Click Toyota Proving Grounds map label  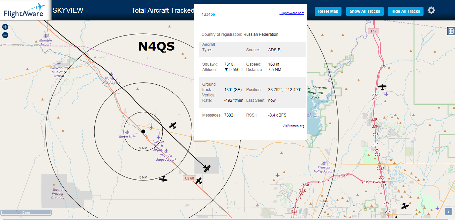click(58, 194)
